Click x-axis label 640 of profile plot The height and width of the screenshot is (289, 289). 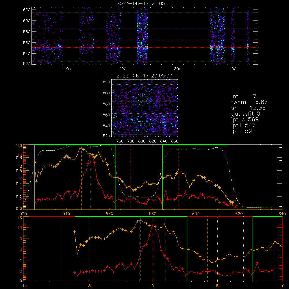tap(282, 214)
